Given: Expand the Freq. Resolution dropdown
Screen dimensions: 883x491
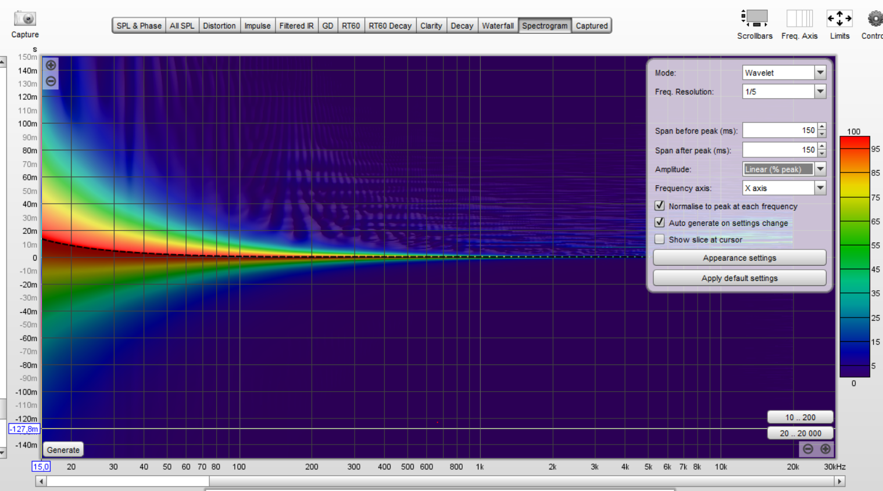Looking at the screenshot, I should 820,92.
